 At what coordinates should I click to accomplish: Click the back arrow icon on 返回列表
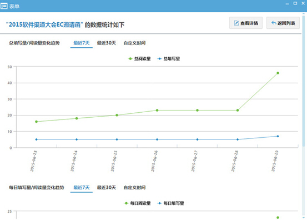point(274,23)
